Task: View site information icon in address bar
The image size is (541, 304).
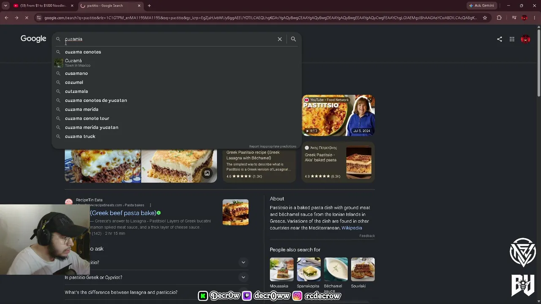Action: [x=39, y=18]
